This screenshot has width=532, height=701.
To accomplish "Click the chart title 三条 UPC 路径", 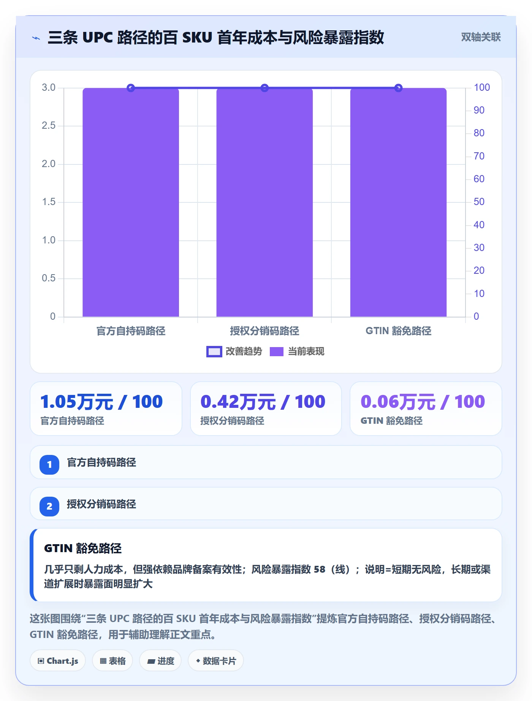I will tap(216, 38).
